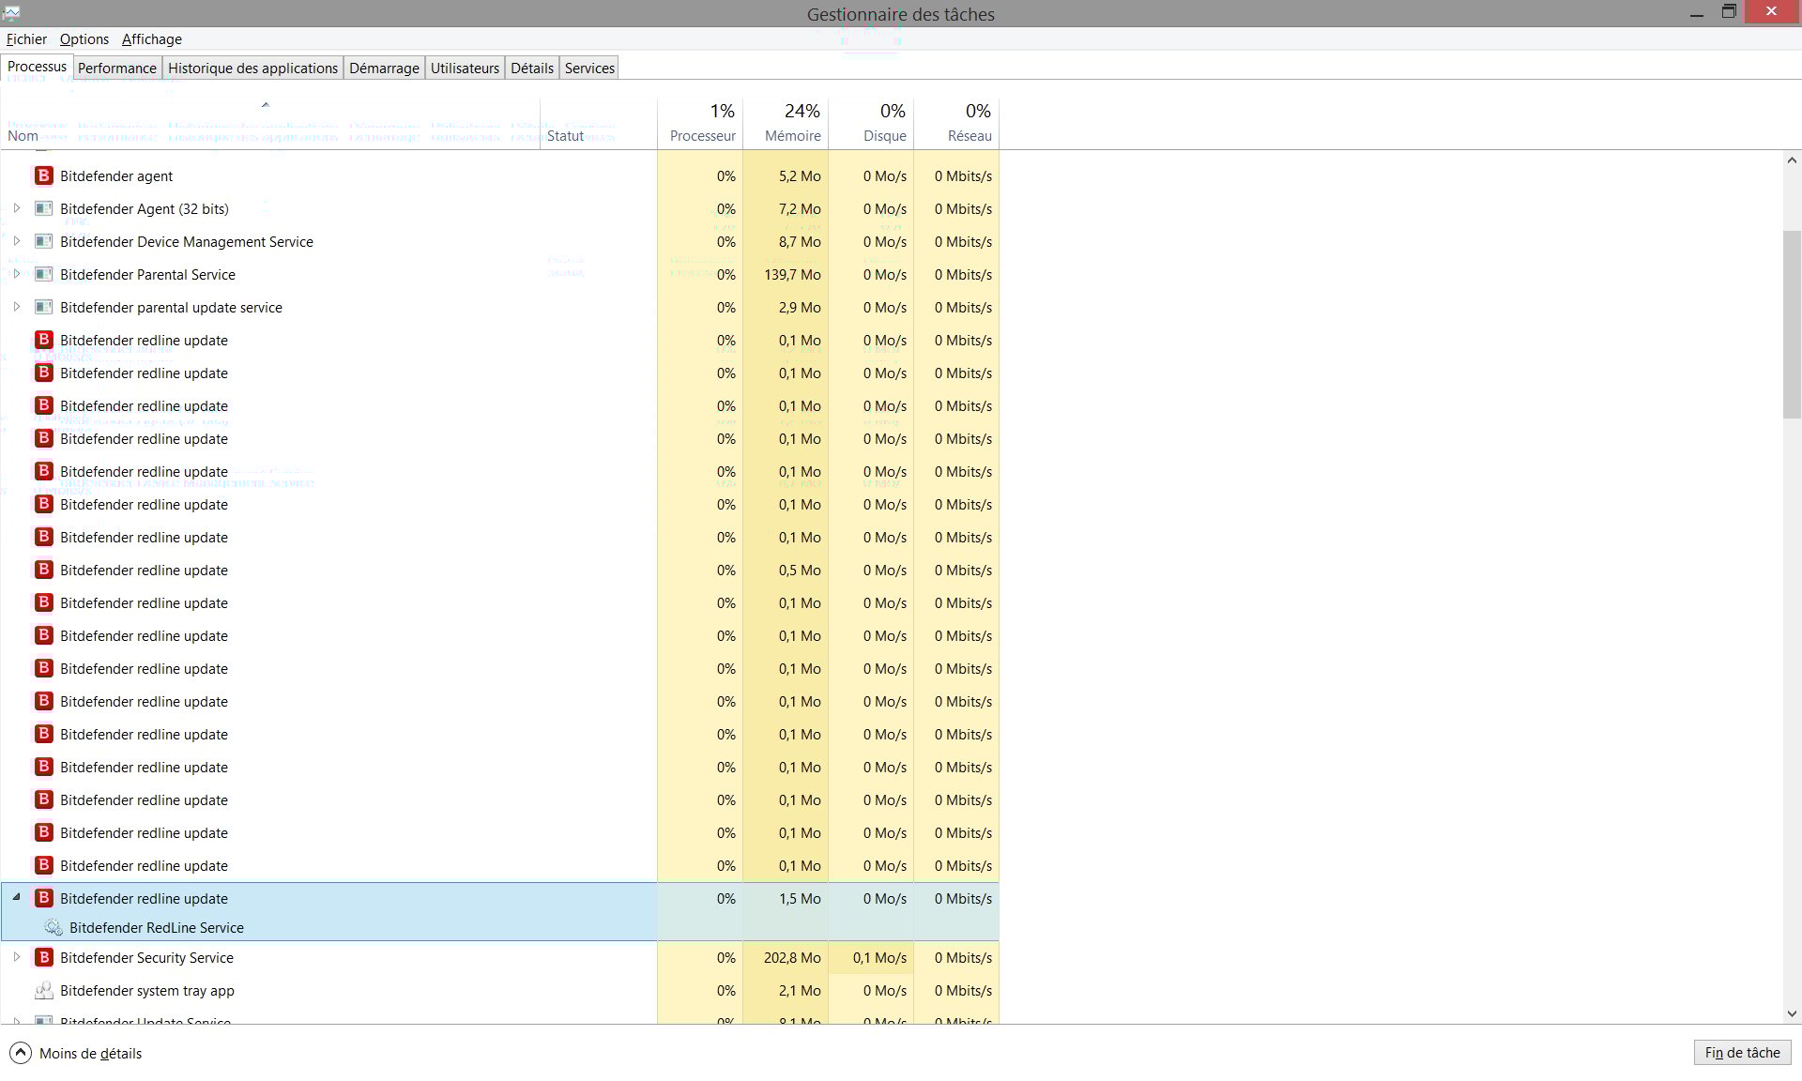Click the Bitdefender system tray app icon
The image size is (1802, 1081).
[43, 990]
